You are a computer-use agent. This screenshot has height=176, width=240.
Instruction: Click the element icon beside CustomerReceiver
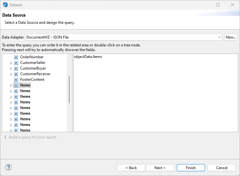tap(16, 74)
